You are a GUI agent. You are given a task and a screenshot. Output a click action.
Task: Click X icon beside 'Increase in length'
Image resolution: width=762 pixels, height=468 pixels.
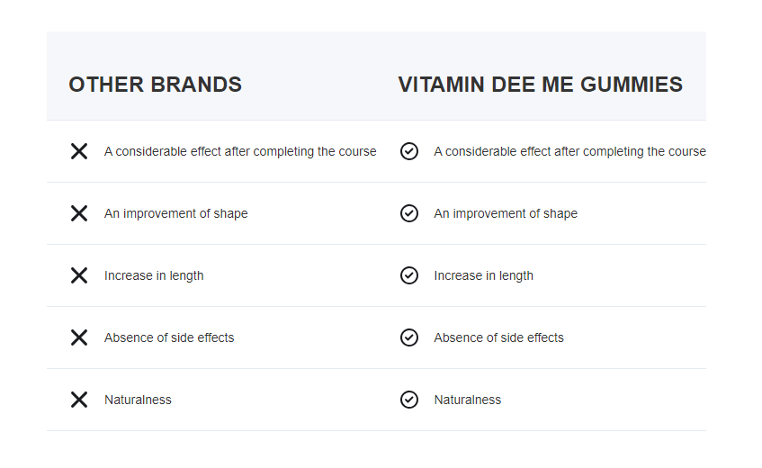click(79, 275)
